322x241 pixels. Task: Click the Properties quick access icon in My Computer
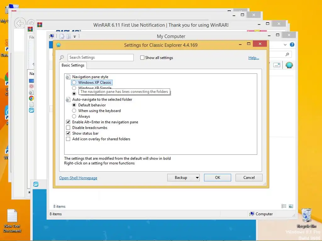click(x=62, y=36)
